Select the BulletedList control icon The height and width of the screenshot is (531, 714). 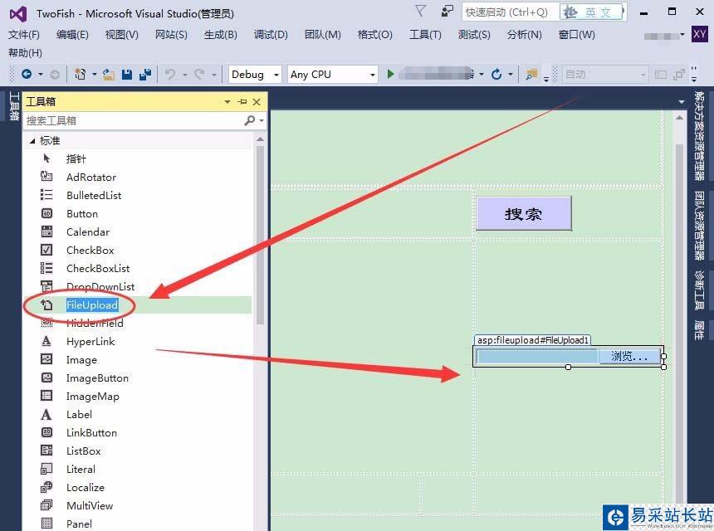click(x=46, y=195)
